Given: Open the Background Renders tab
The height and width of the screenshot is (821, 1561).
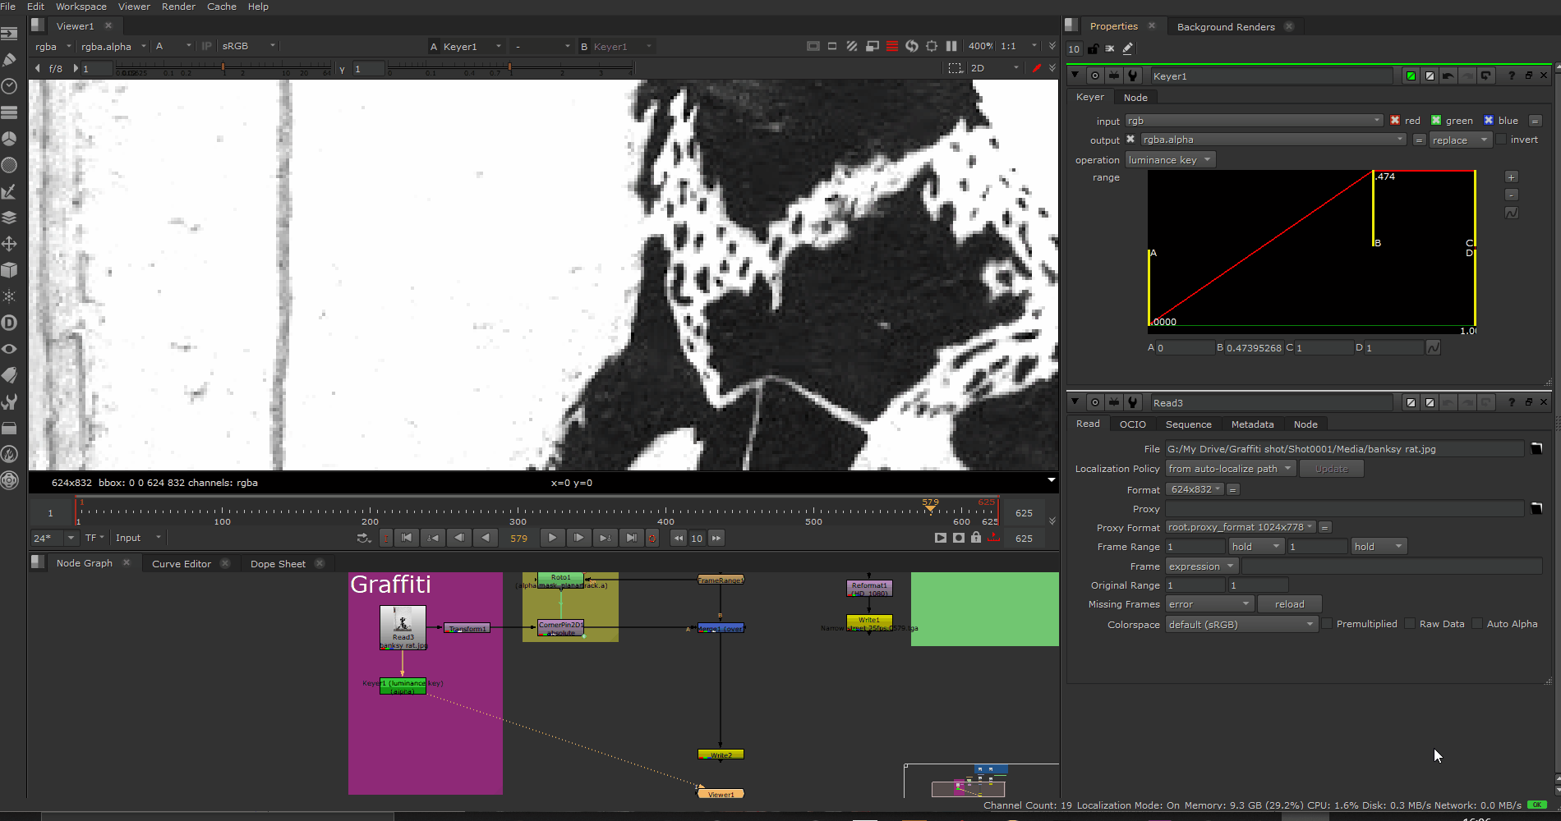Looking at the screenshot, I should point(1226,26).
